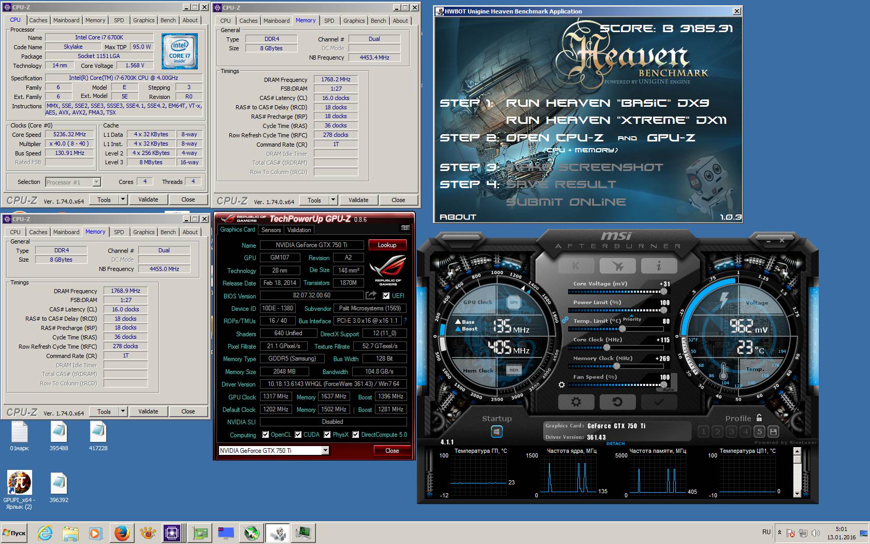Switch to GPU-Z green card taskbar icon
870x544 pixels.
[200, 533]
